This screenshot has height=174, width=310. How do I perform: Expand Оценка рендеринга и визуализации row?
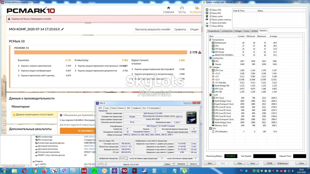point(132,74)
